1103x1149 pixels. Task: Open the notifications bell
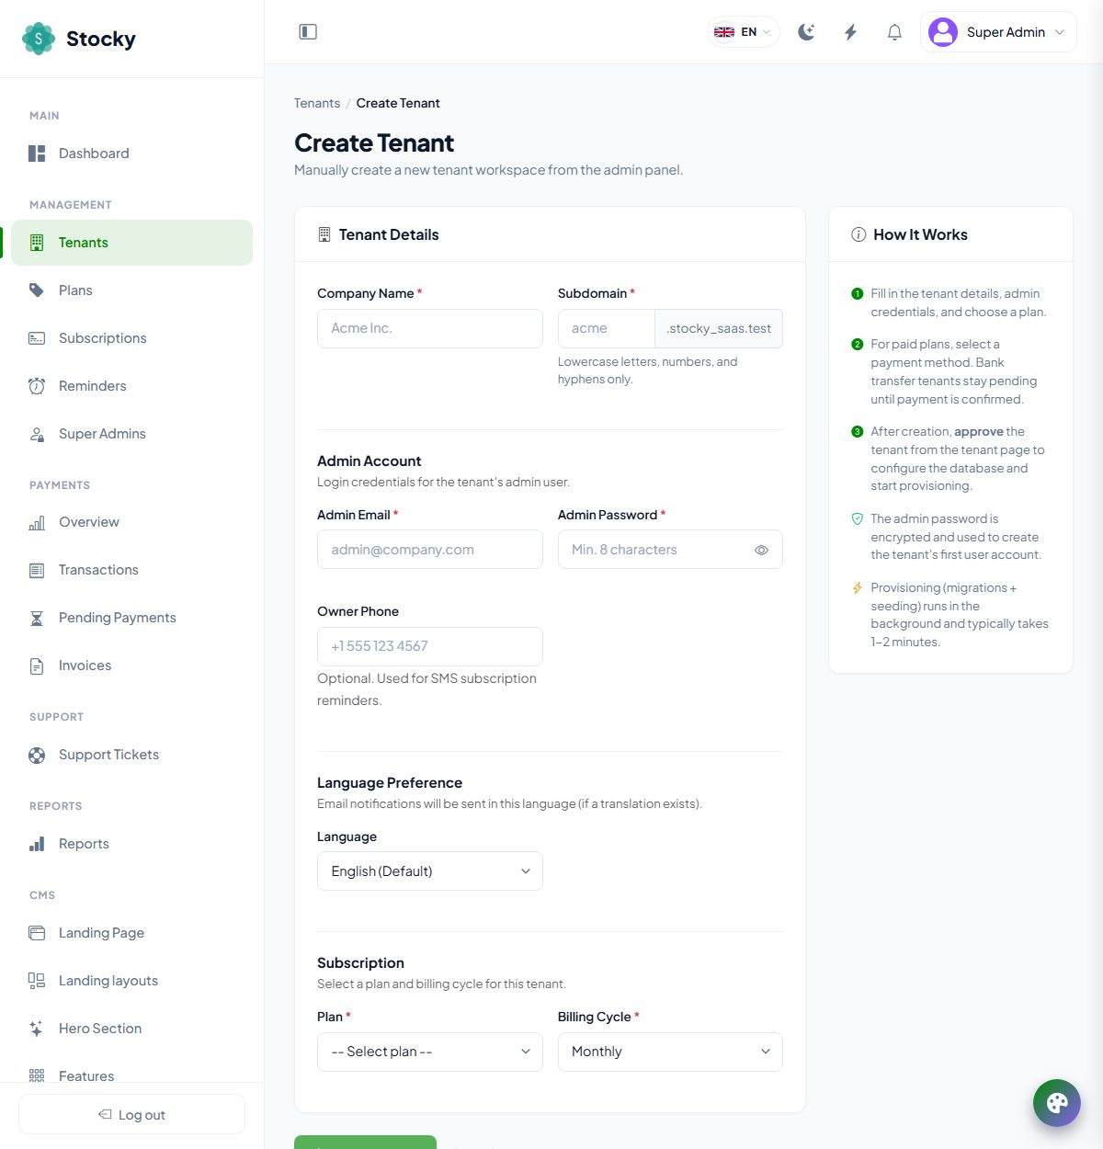coord(894,32)
